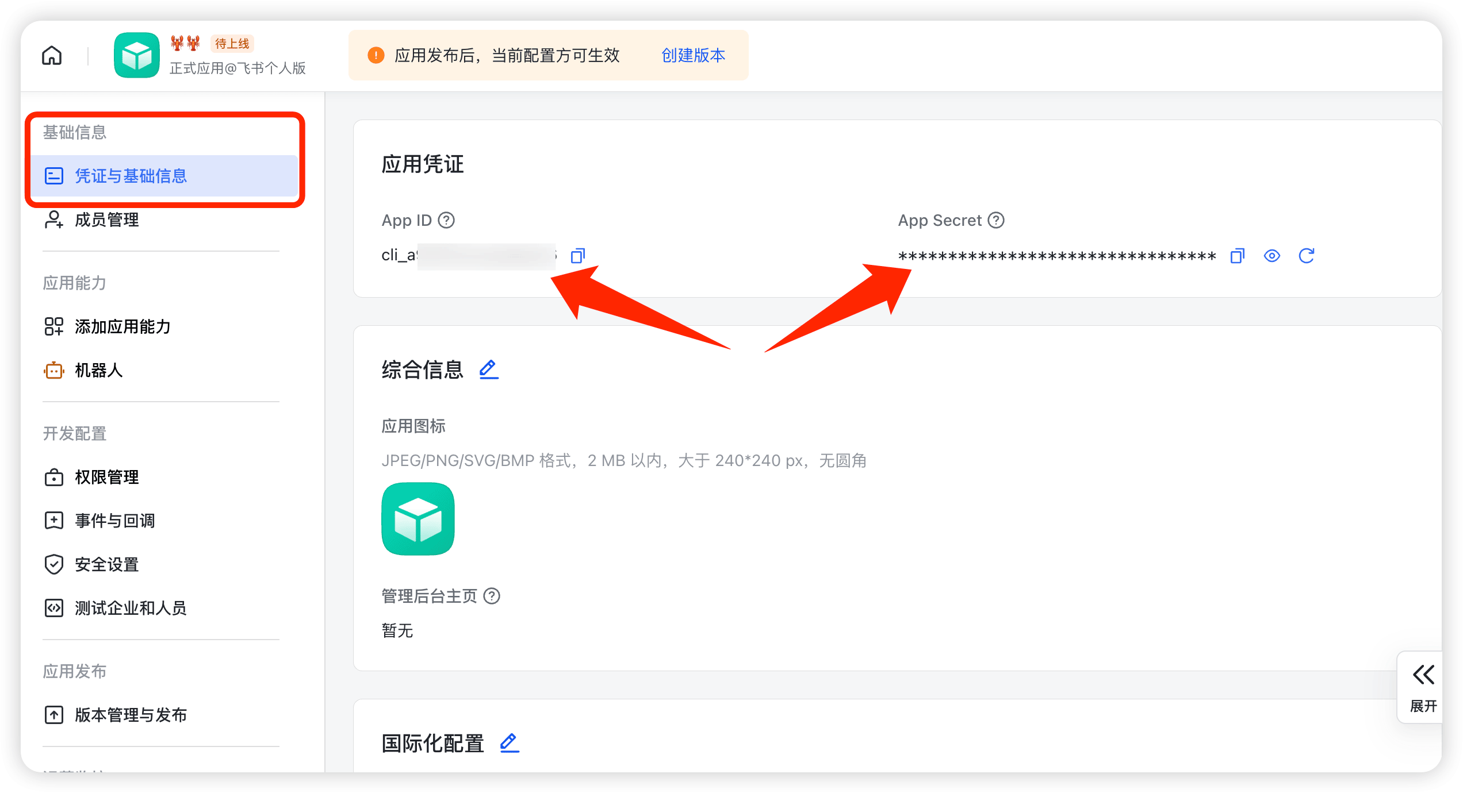Open the 管理后台主页 help popover
Image resolution: width=1463 pixels, height=793 pixels.
click(493, 596)
